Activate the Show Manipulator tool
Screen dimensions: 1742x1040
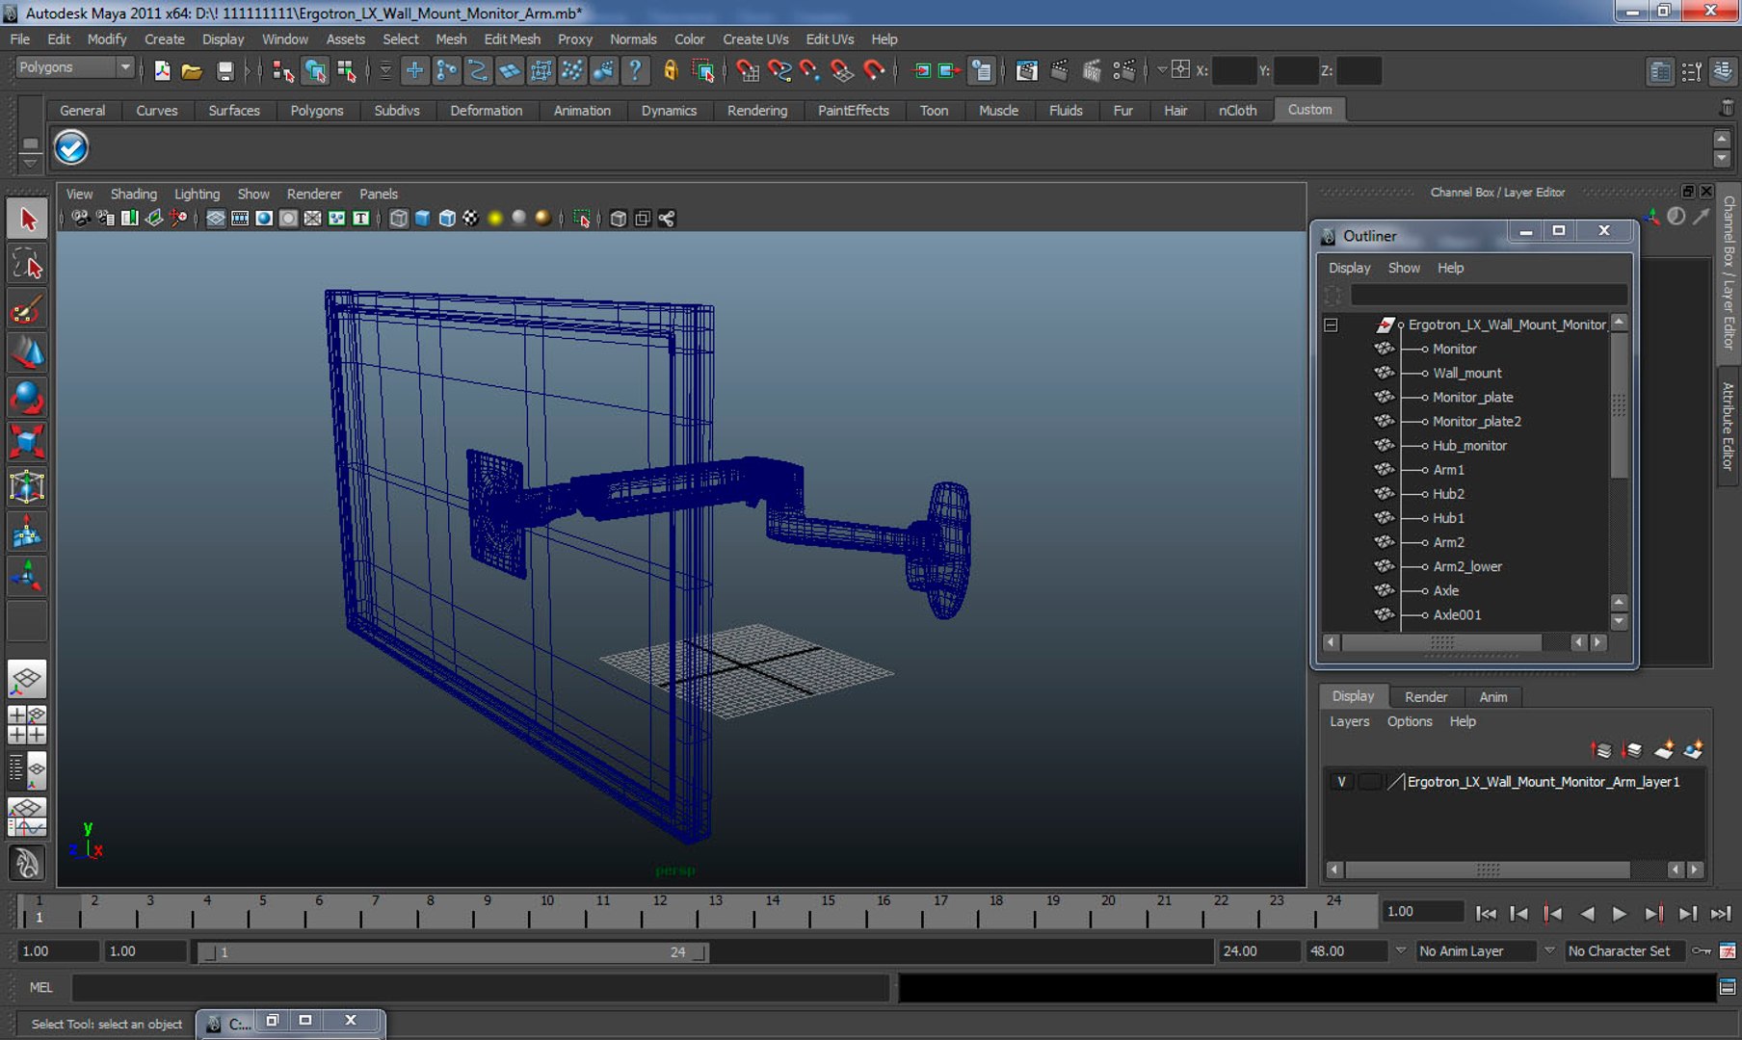tap(27, 577)
